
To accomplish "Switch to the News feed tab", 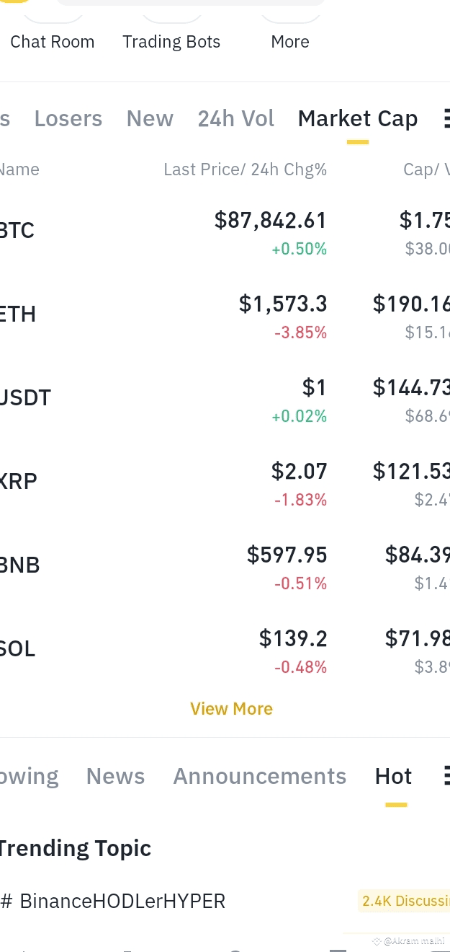I will pyautogui.click(x=115, y=776).
